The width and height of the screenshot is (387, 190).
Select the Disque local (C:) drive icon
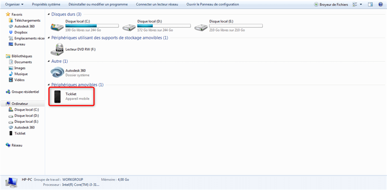[57, 27]
